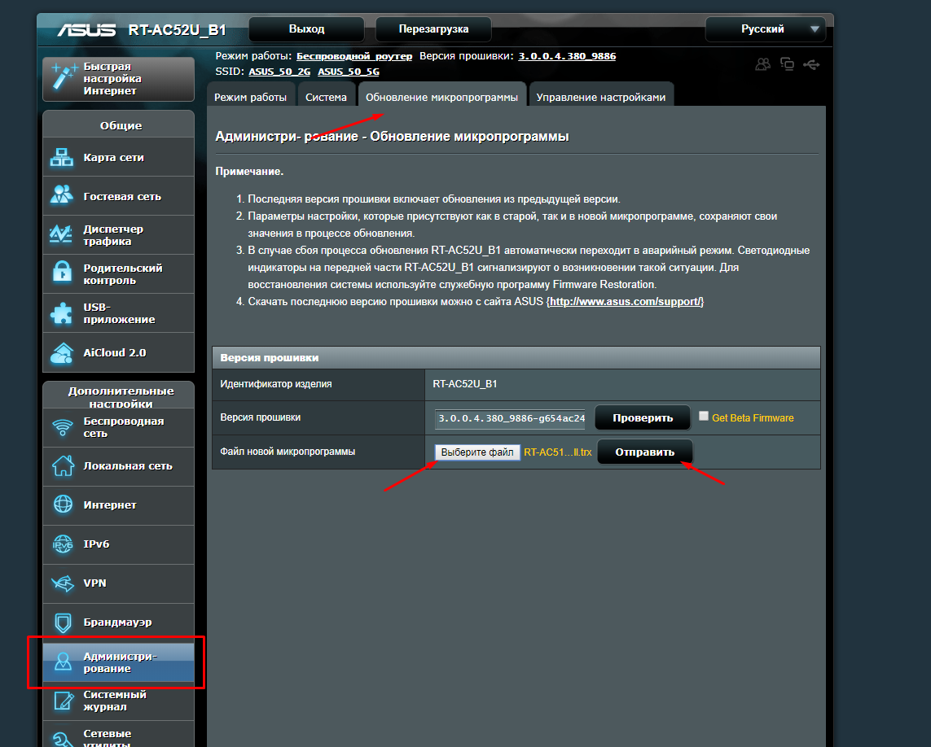Open the asus.com/support link
Viewport: 931px width, 747px height.
coord(626,302)
